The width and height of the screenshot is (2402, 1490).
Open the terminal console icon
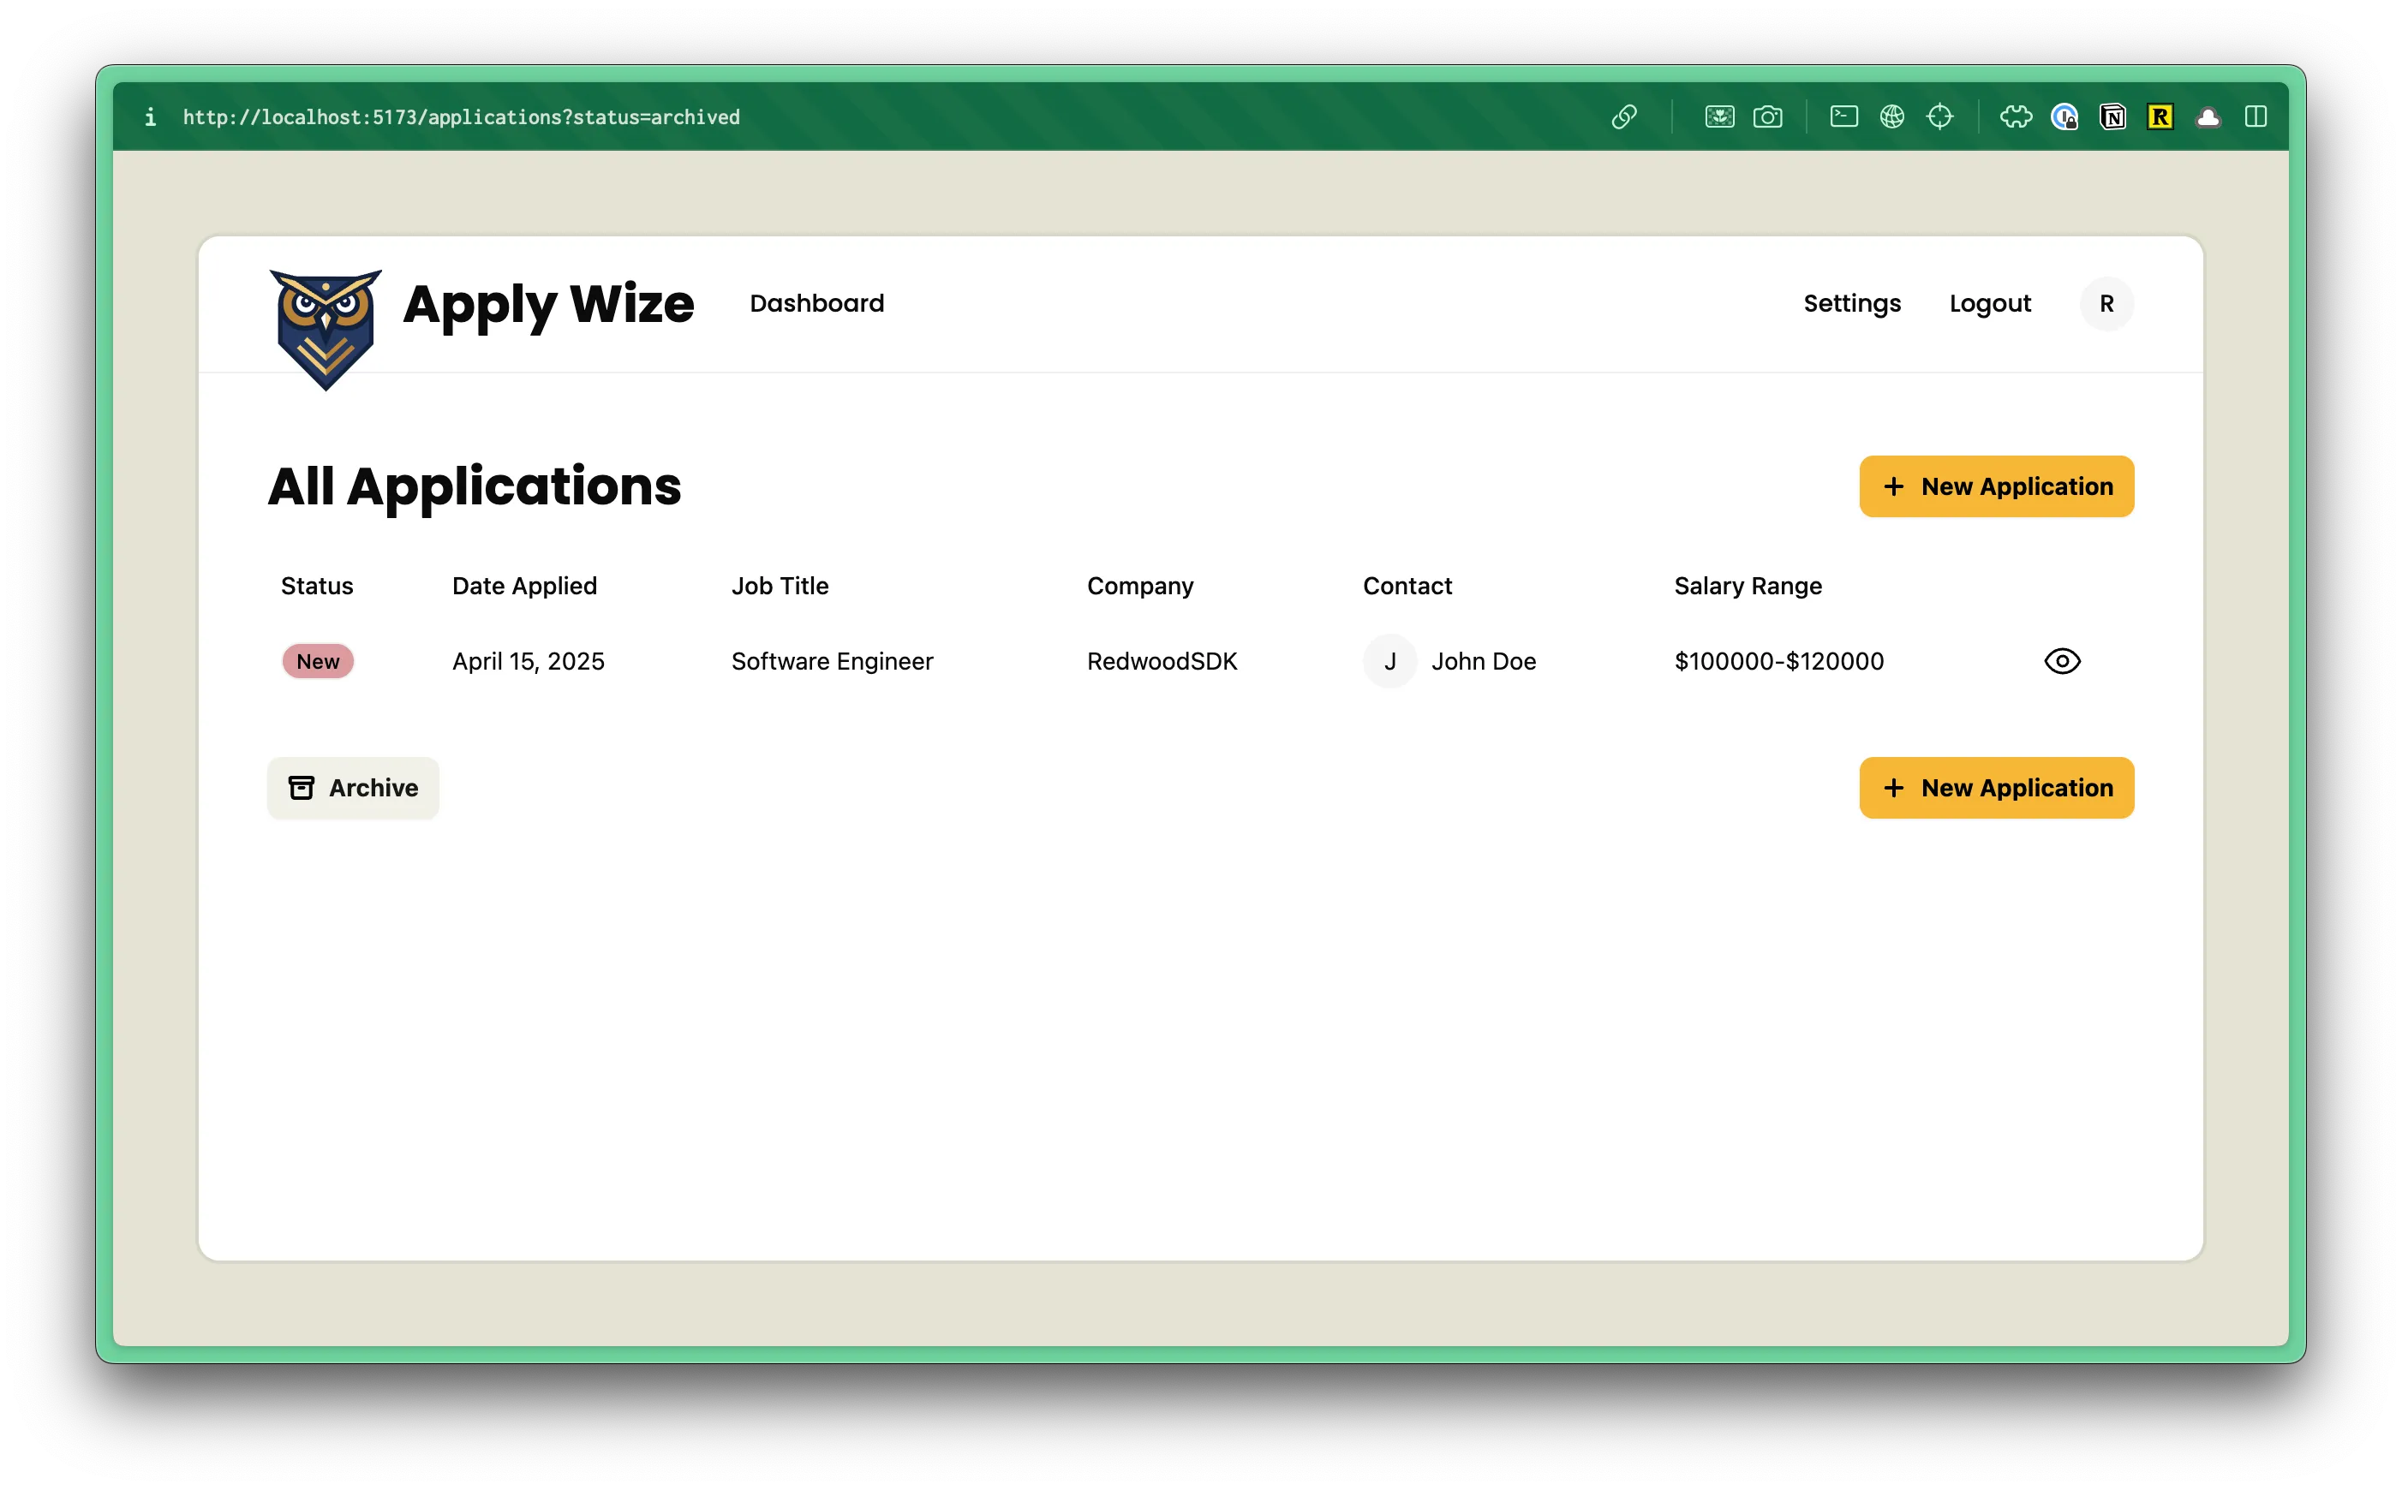[1843, 116]
